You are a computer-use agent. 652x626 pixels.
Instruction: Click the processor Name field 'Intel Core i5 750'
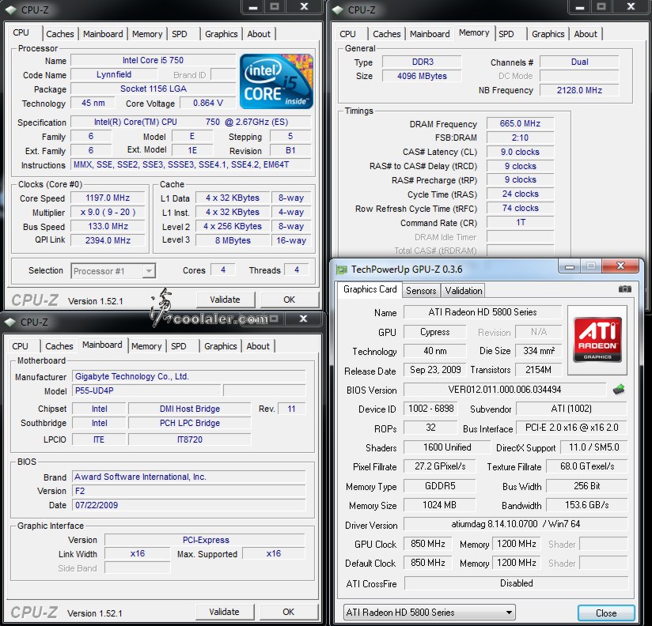tap(153, 60)
